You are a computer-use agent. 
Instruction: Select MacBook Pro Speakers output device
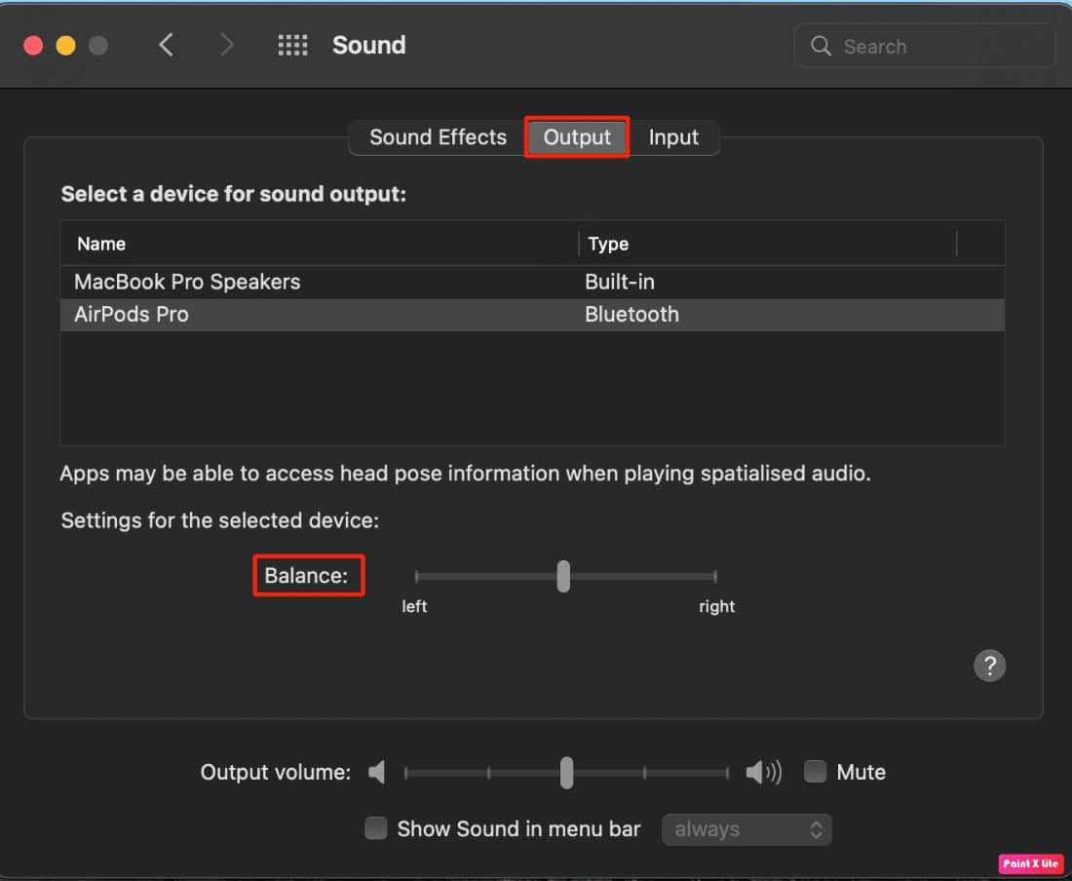coord(532,282)
